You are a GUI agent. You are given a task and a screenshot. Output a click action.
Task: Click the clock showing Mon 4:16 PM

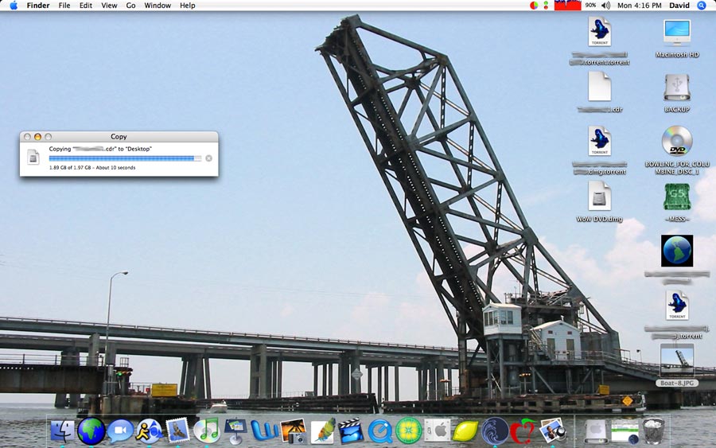638,6
